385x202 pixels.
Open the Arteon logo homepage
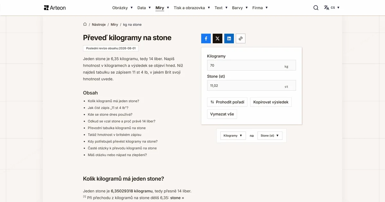[55, 8]
